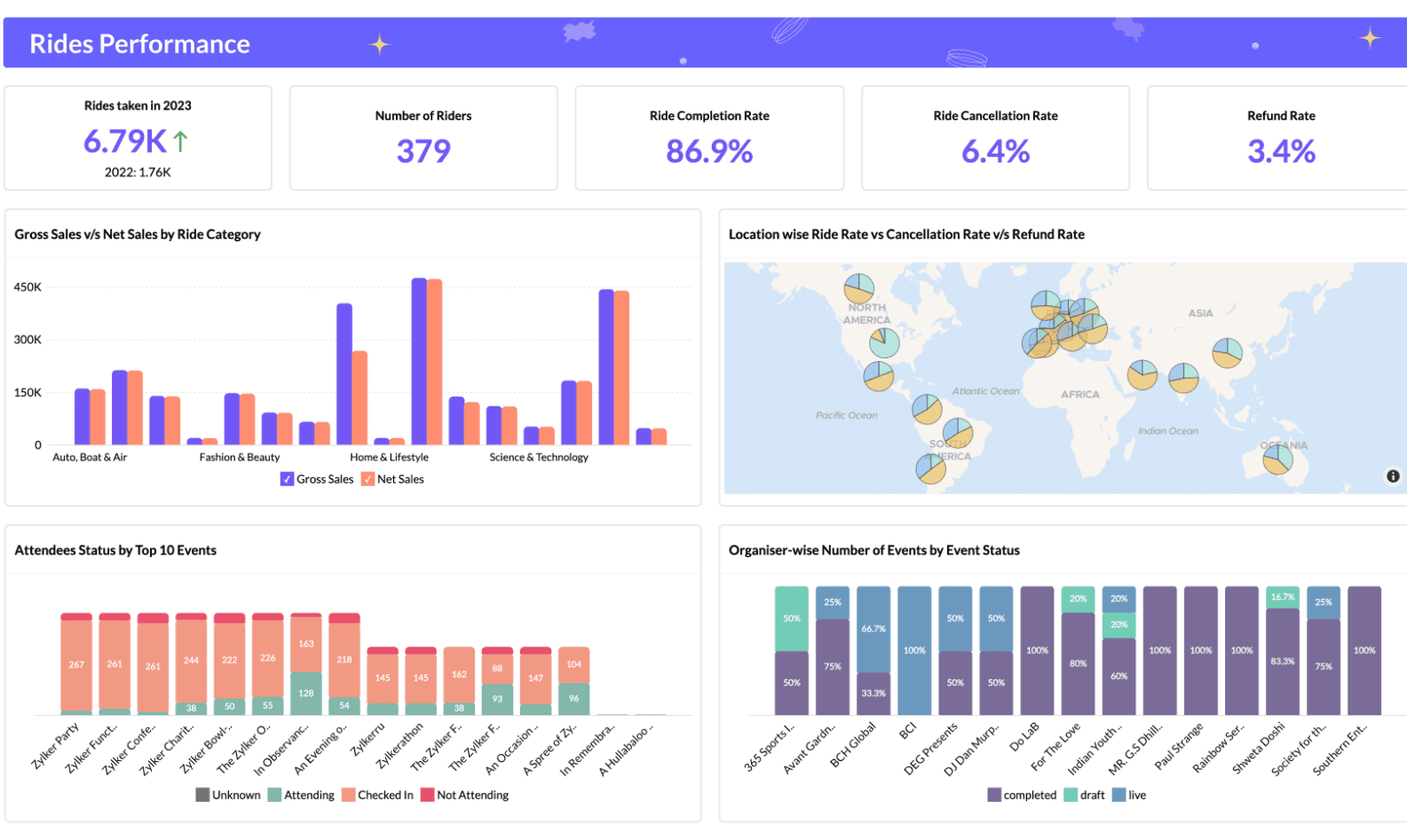Click the "BCH Global" axis label
The height and width of the screenshot is (825, 1407).
point(853,744)
